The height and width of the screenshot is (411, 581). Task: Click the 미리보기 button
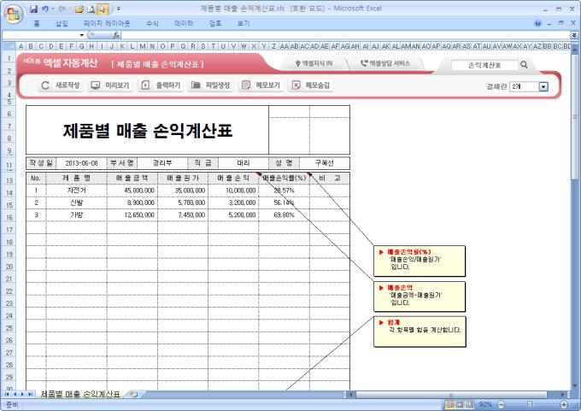(x=110, y=85)
